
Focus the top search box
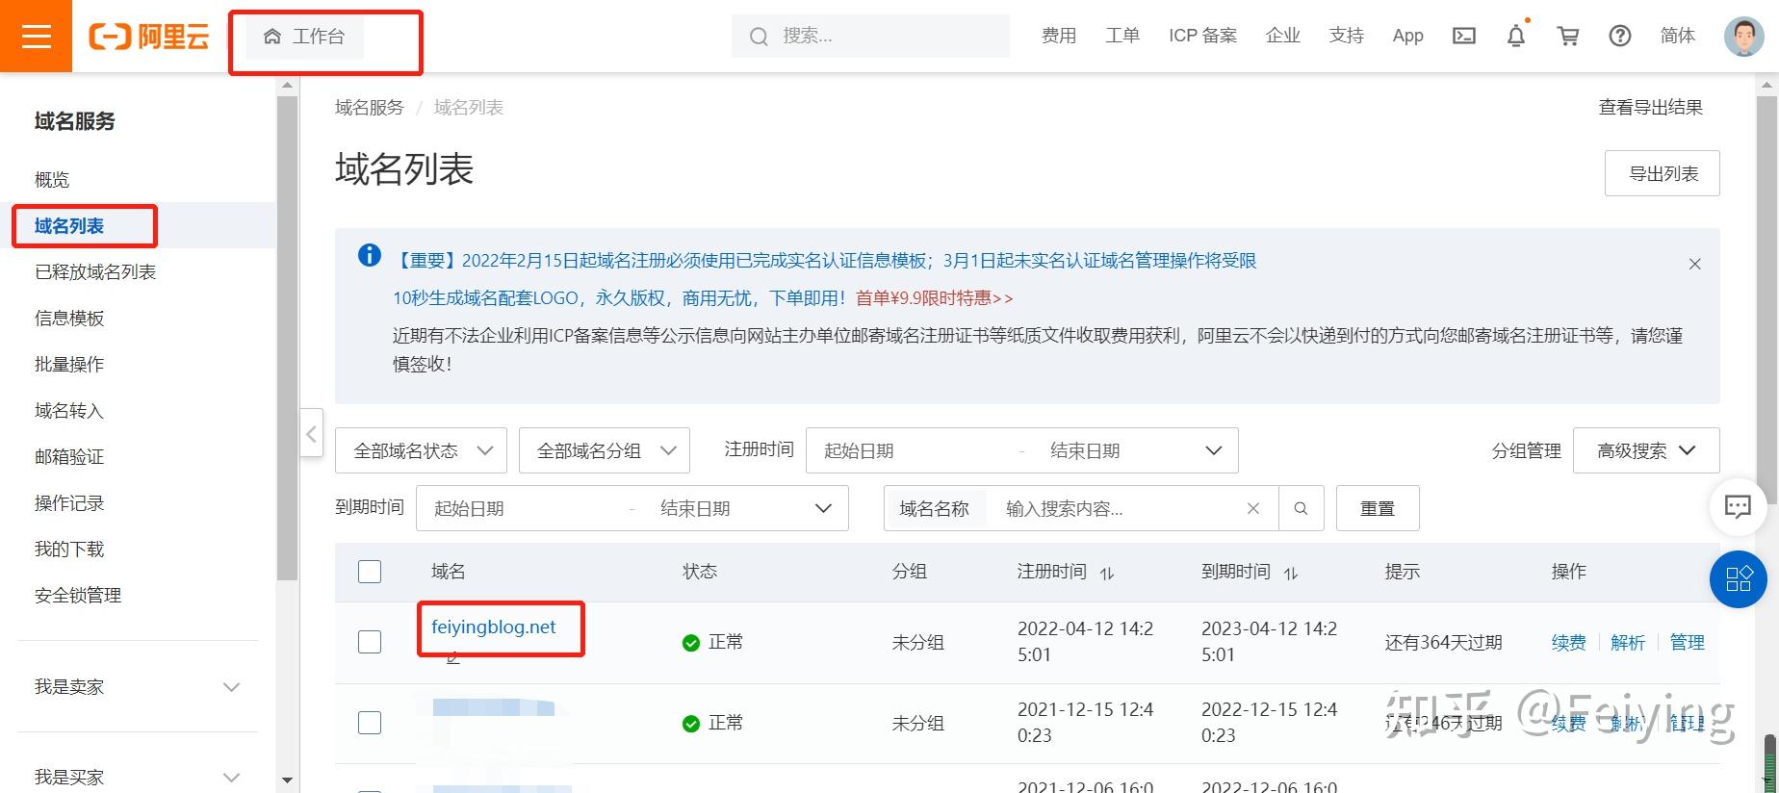[870, 37]
